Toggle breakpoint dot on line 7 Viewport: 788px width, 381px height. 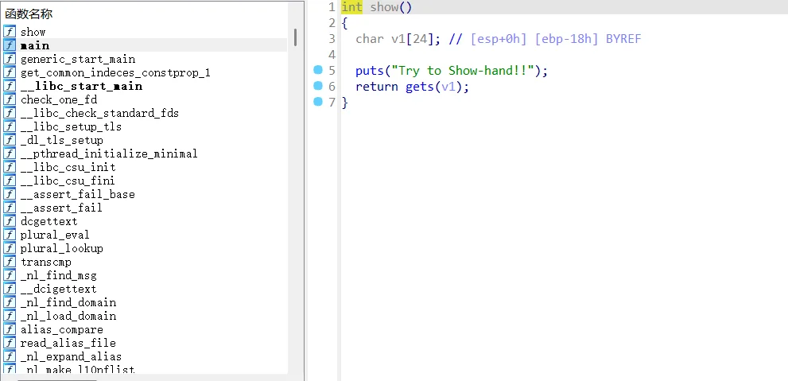(319, 102)
